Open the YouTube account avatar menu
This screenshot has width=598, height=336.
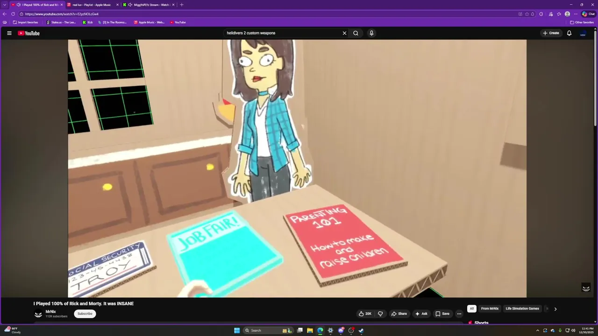click(583, 33)
